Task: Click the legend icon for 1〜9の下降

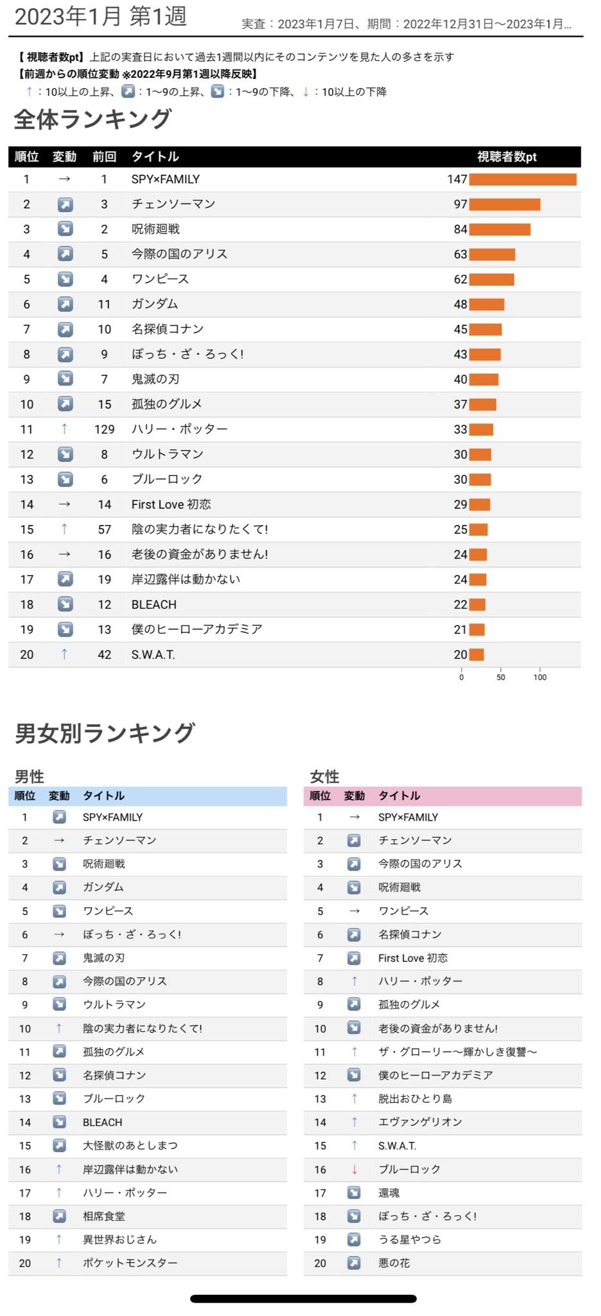Action: tap(218, 92)
